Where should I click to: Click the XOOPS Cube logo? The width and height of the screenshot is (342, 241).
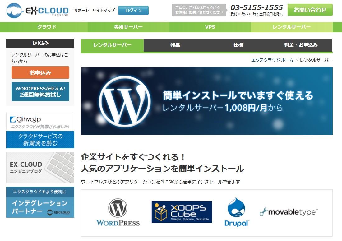(x=182, y=212)
